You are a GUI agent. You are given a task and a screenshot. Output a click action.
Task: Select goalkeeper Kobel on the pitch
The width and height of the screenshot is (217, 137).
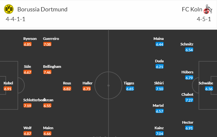(x=8, y=83)
